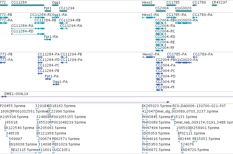Image resolution: width=233 pixels, height=154 pixels.
Task: Click the CG1789 gene label
Action: point(199,2)
